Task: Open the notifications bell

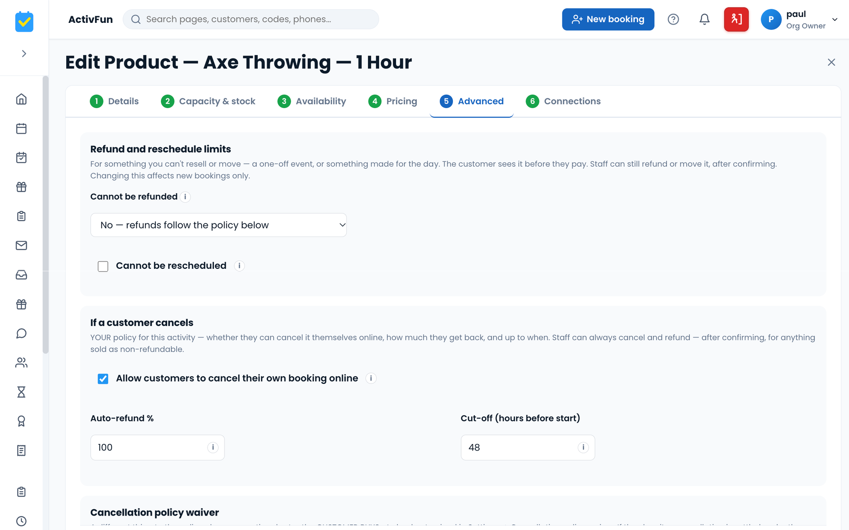Action: [704, 20]
